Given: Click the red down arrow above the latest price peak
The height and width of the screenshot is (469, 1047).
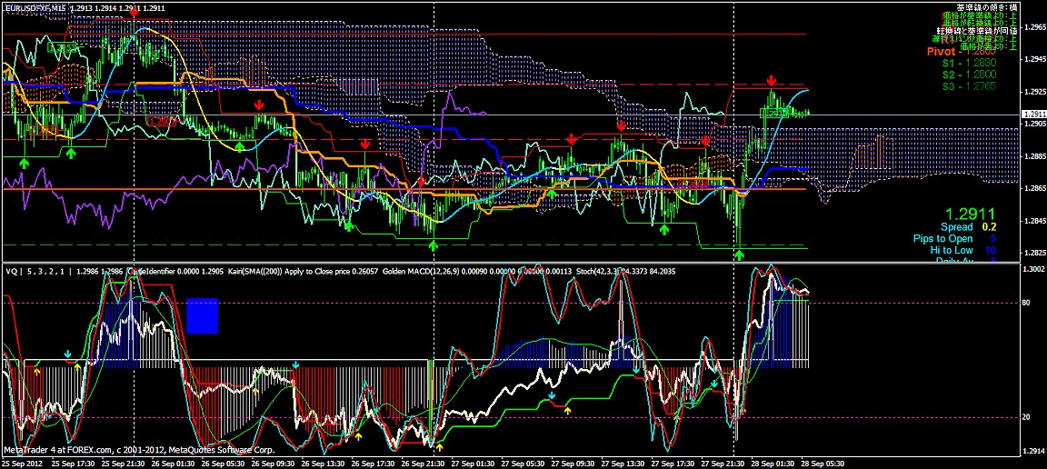Looking at the screenshot, I should 771,82.
